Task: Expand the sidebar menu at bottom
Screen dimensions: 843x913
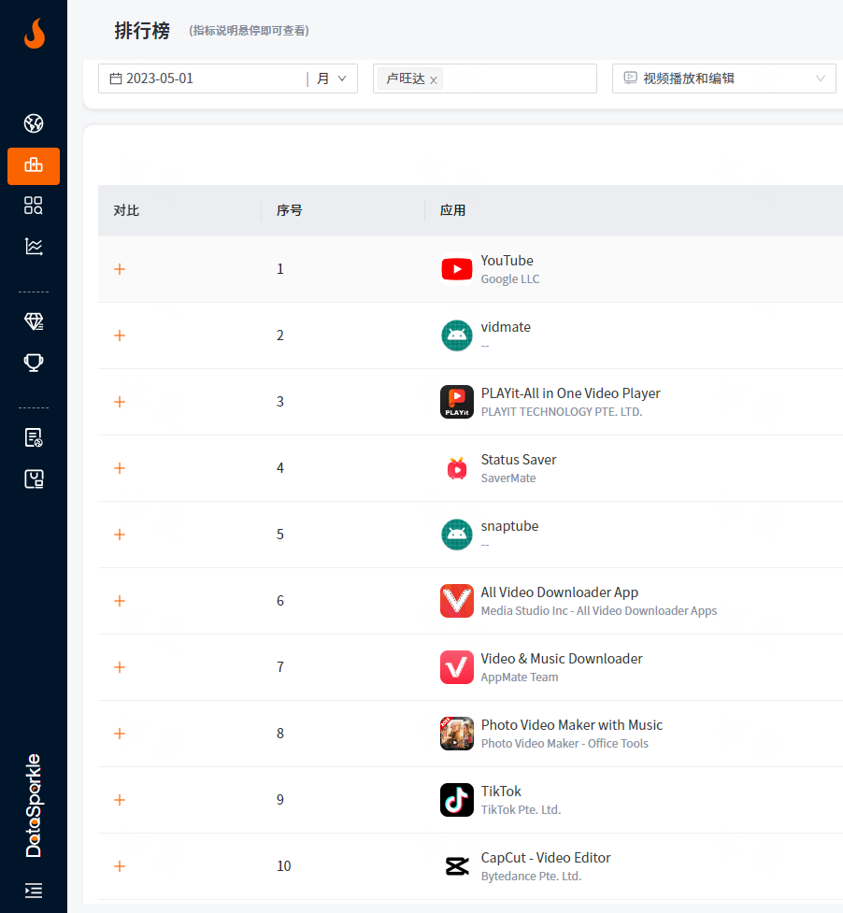Action: (34, 890)
